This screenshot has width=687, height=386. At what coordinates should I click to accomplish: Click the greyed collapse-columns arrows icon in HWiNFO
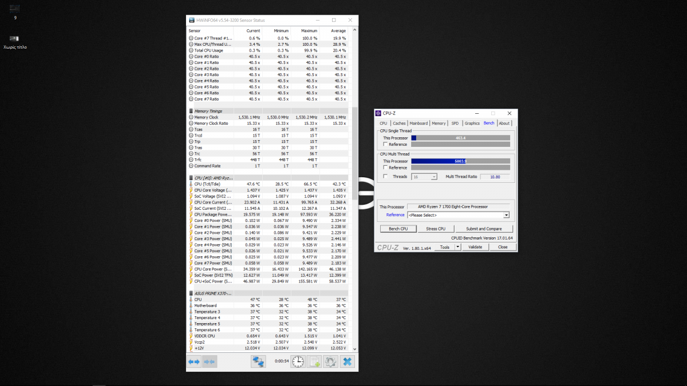[x=210, y=361]
